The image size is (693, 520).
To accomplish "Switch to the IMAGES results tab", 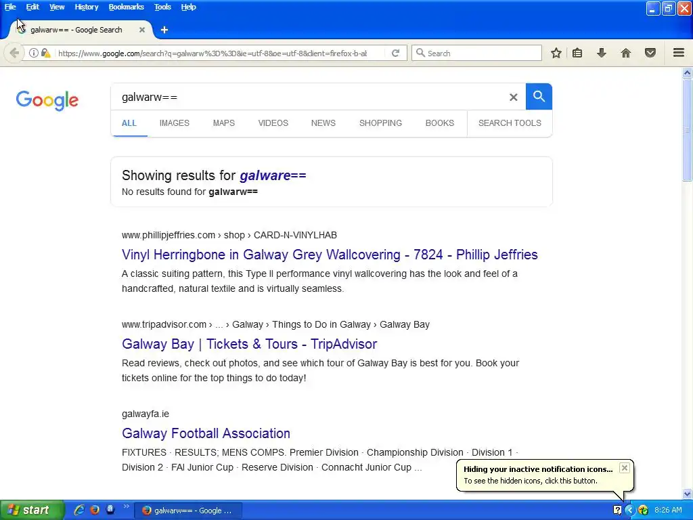I will [174, 123].
